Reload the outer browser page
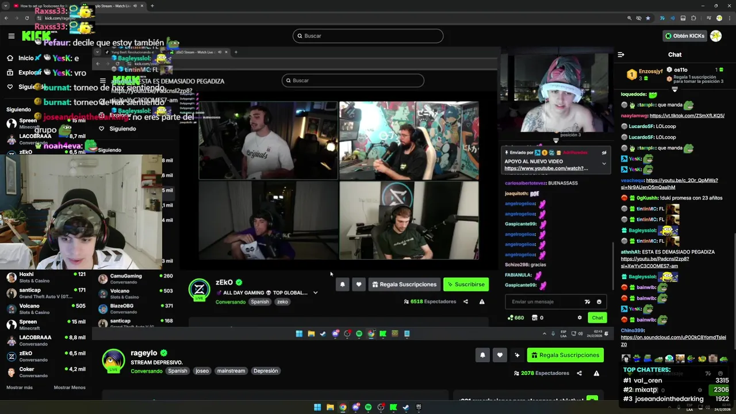 pos(27,18)
